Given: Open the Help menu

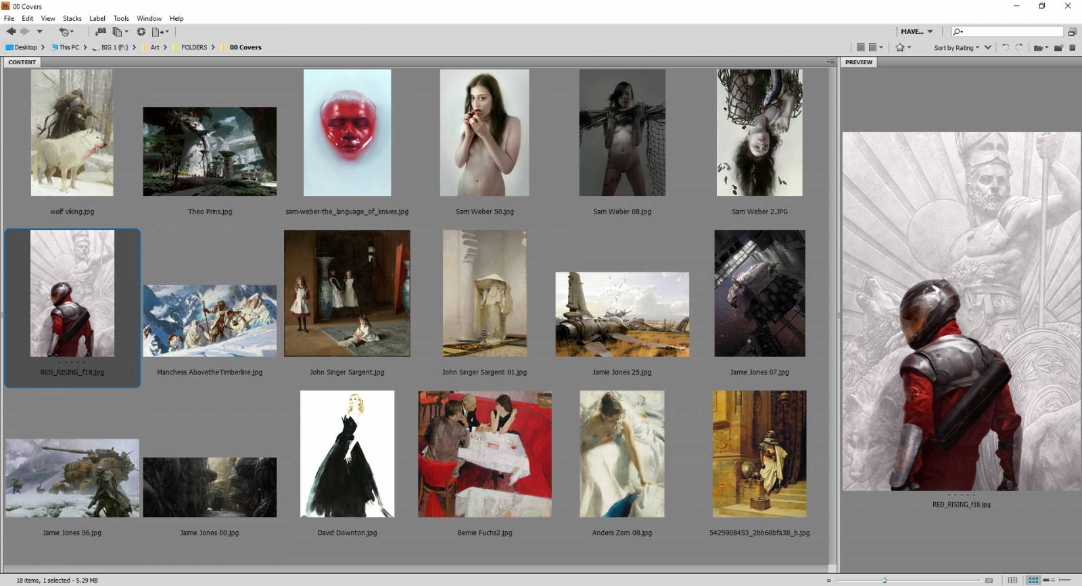Looking at the screenshot, I should (177, 18).
